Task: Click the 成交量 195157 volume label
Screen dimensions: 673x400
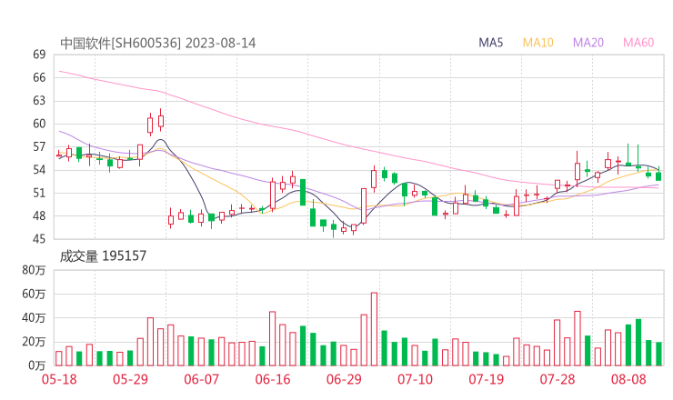Action: (x=103, y=256)
